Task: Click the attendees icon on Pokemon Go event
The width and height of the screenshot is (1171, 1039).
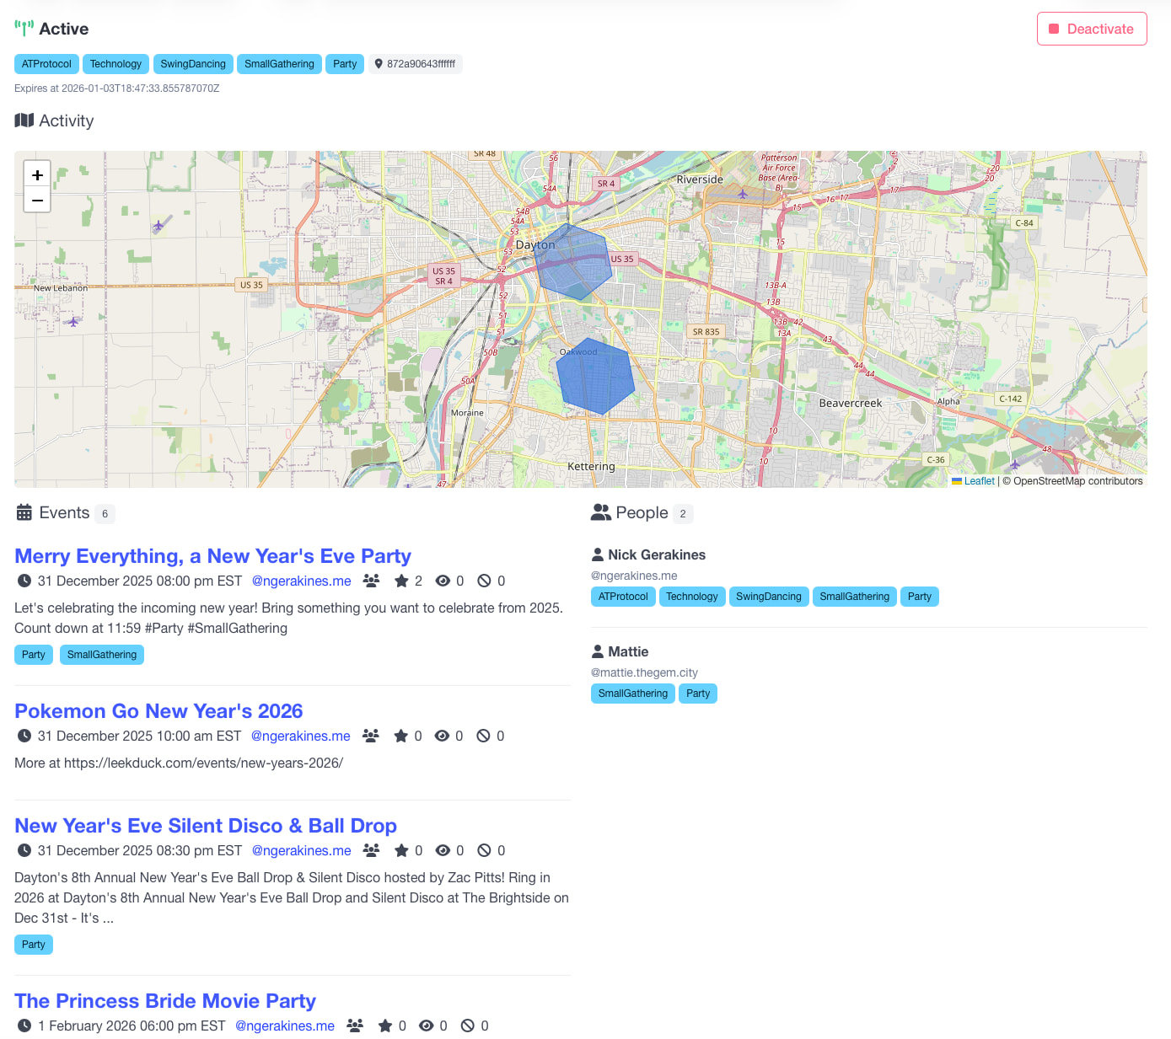Action: pyautogui.click(x=370, y=736)
